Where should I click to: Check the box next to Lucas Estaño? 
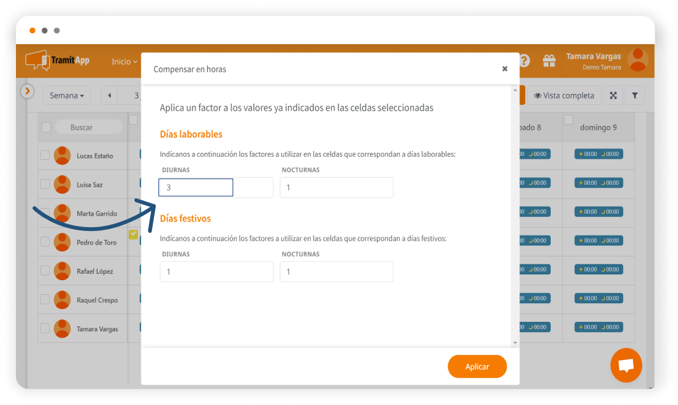[x=45, y=155]
